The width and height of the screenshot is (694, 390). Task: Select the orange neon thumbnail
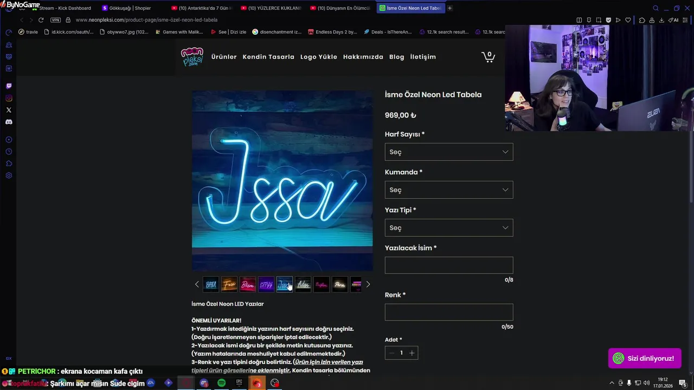click(x=229, y=284)
